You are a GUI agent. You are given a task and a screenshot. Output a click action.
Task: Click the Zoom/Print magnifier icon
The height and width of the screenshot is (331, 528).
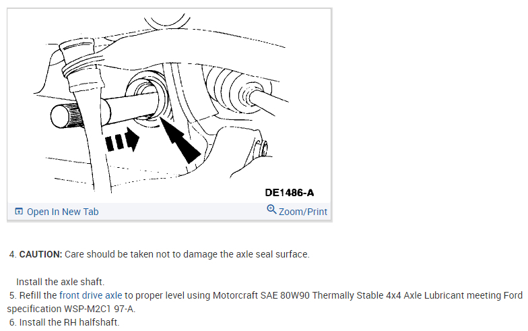pyautogui.click(x=271, y=209)
